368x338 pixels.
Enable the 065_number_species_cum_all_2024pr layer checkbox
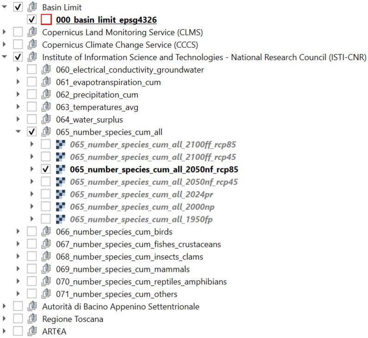pos(45,194)
